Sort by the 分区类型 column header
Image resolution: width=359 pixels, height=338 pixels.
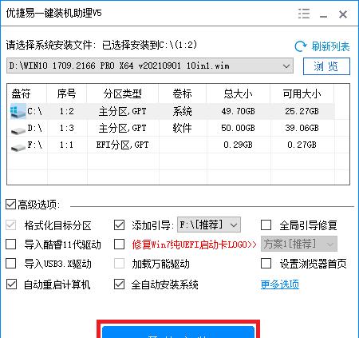point(122,93)
